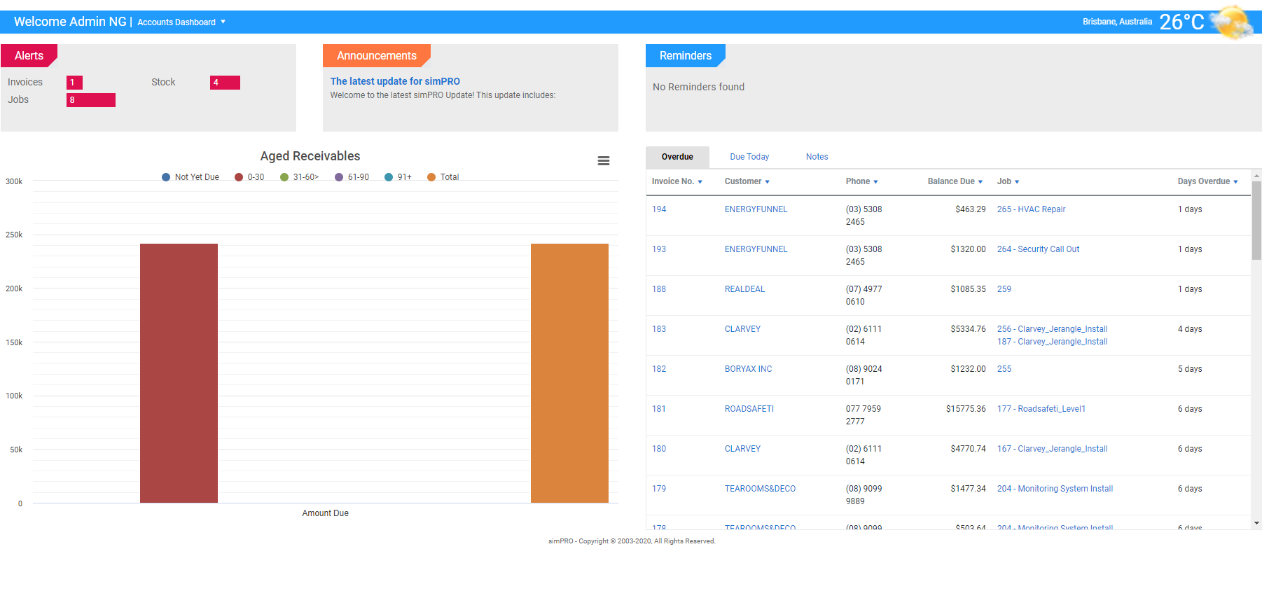Click the weather sun icon
Screen dimensions: 1262x598
coord(1232,22)
